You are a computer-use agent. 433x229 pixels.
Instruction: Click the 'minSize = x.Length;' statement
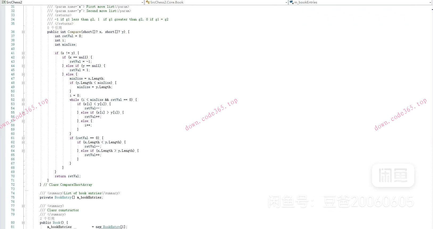pos(87,79)
